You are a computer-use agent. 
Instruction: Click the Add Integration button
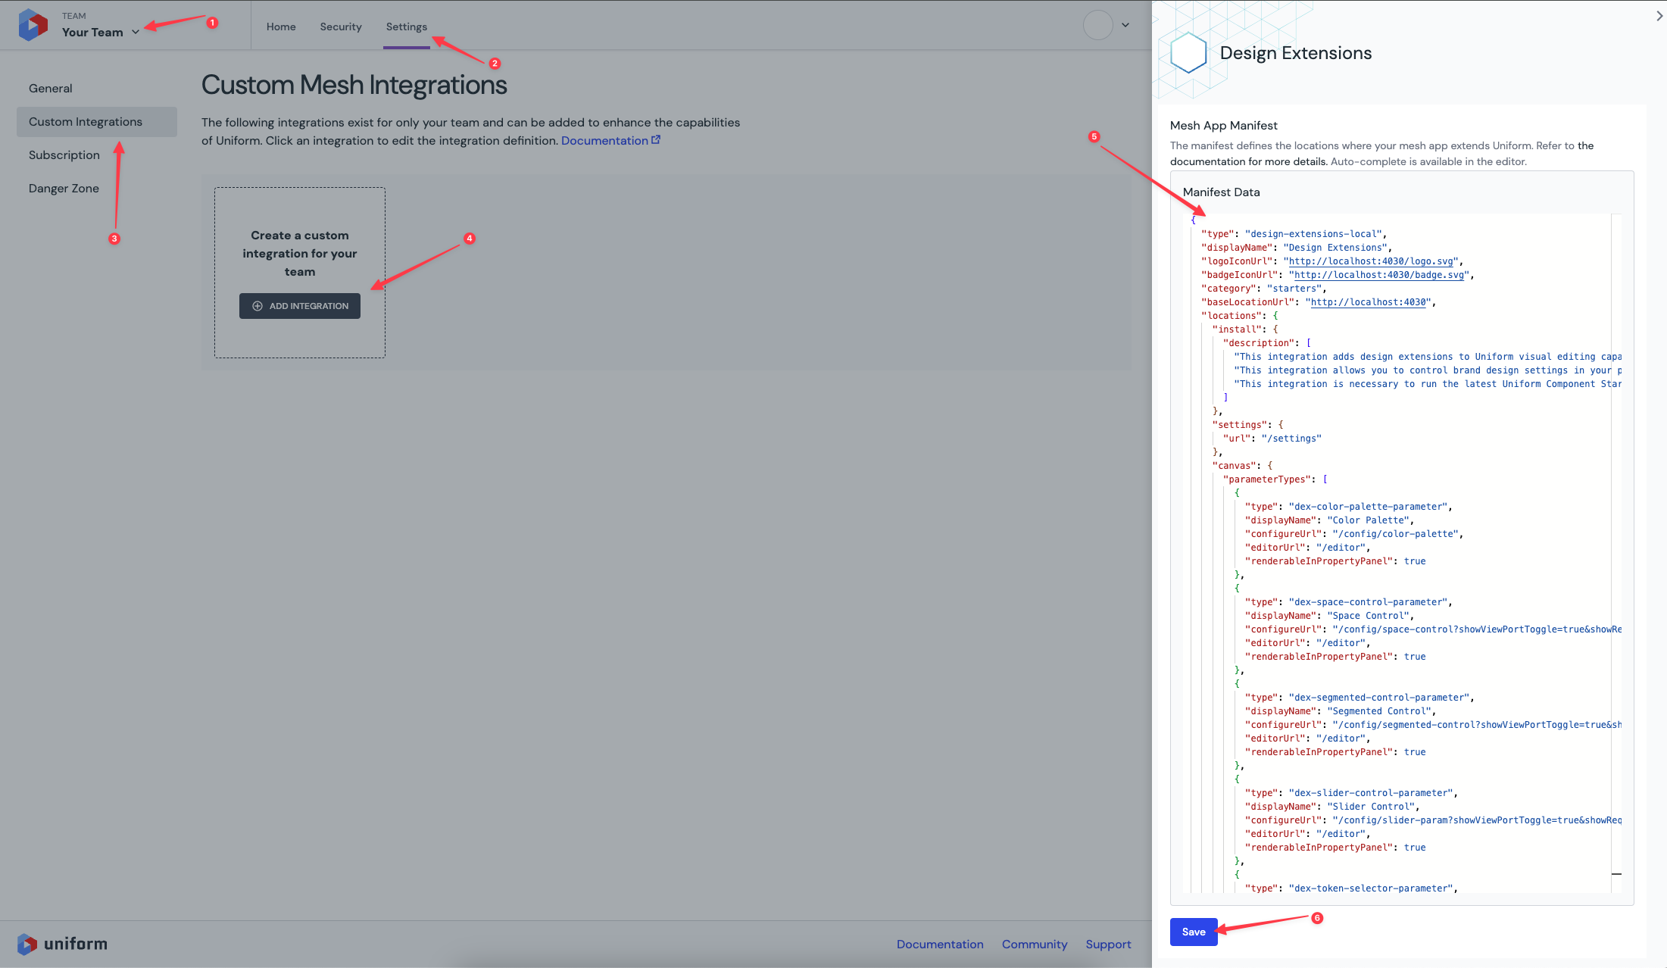[x=300, y=306]
